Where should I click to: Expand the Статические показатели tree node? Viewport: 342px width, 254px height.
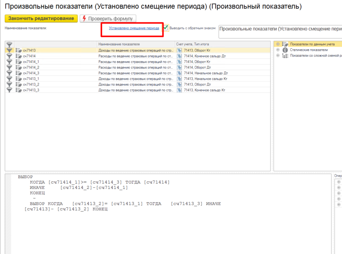click(x=278, y=50)
